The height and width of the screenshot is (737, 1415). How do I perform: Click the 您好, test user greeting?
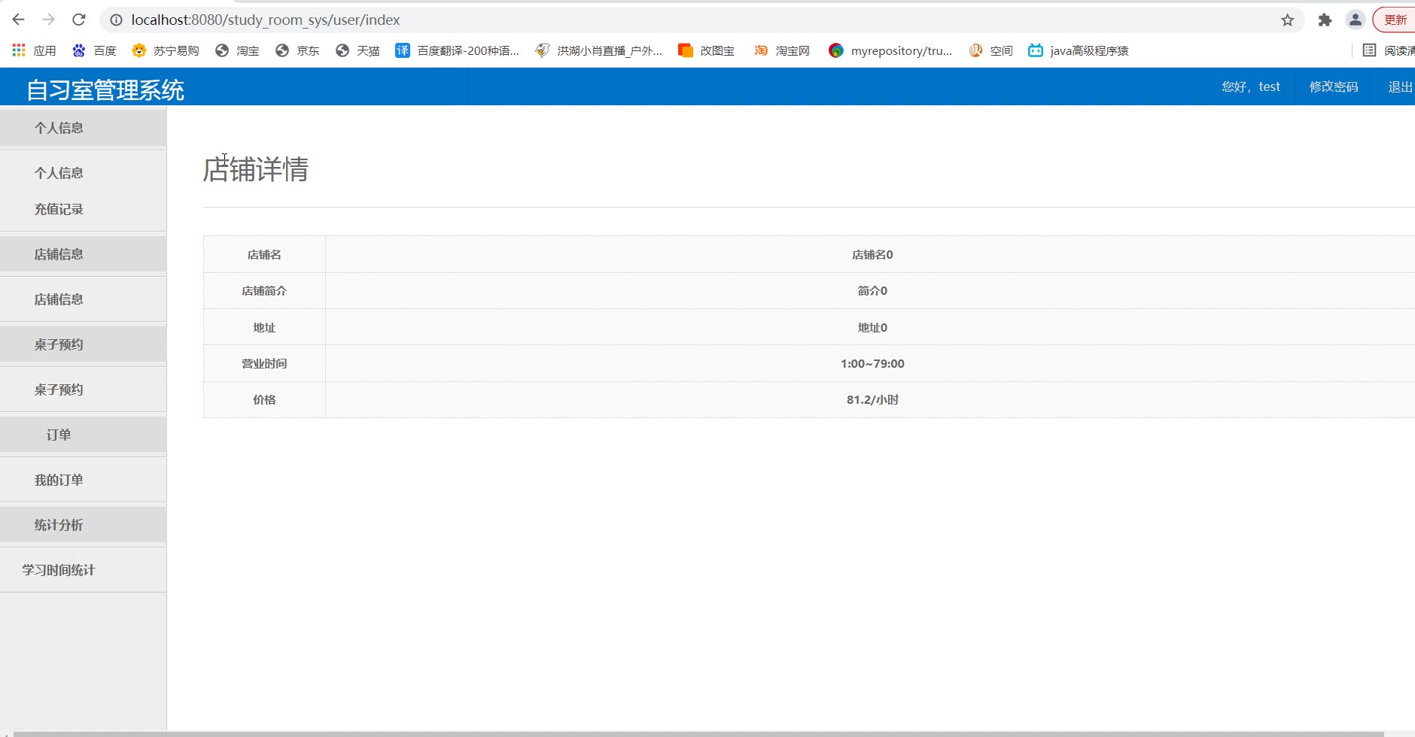point(1251,86)
